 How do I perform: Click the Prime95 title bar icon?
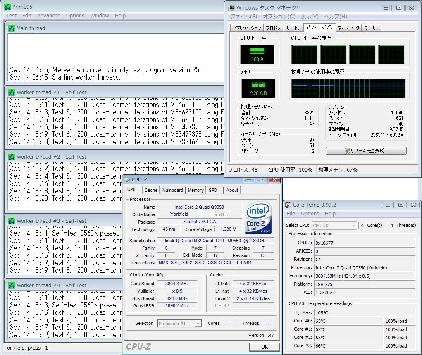tap(7, 7)
